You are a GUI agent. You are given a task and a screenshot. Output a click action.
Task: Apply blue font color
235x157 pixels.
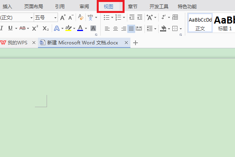[x=80, y=28]
